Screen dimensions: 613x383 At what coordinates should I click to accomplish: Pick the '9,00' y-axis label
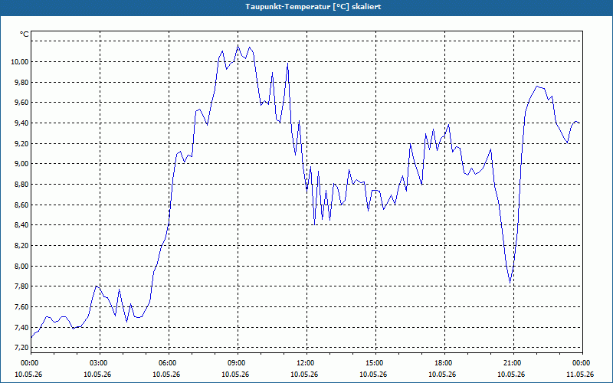click(22, 164)
